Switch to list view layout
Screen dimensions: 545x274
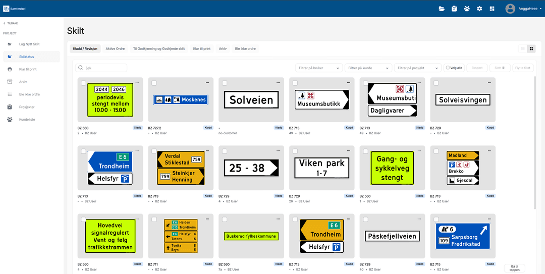click(523, 49)
